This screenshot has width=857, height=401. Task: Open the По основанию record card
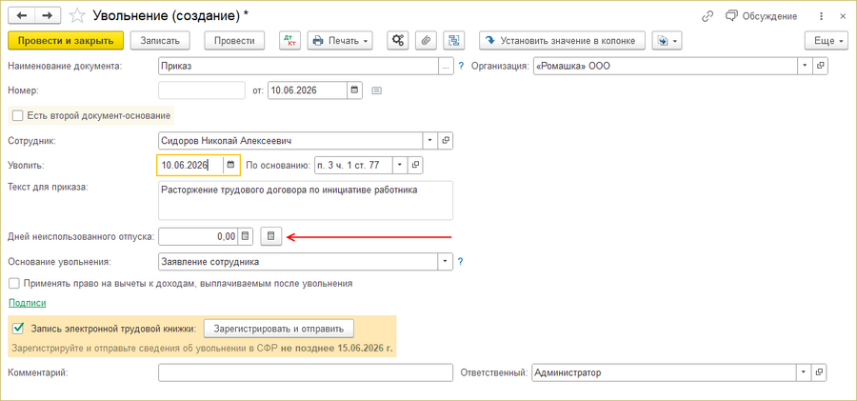pyautogui.click(x=415, y=165)
